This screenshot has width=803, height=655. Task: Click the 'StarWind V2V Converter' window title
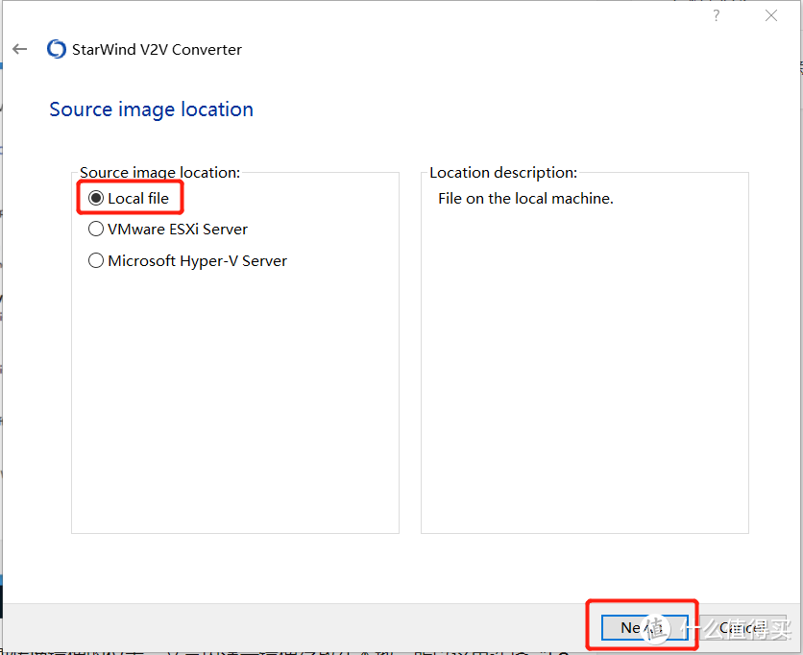[x=158, y=49]
